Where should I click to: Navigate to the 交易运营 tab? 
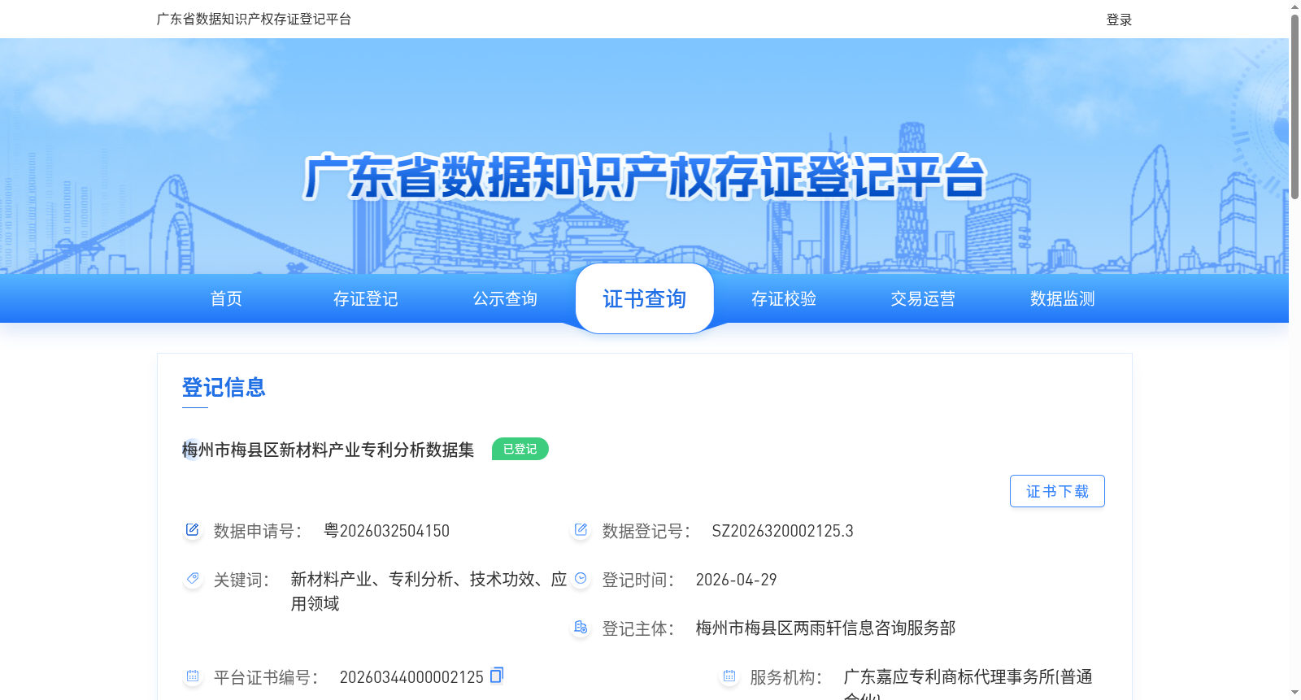pyautogui.click(x=923, y=299)
